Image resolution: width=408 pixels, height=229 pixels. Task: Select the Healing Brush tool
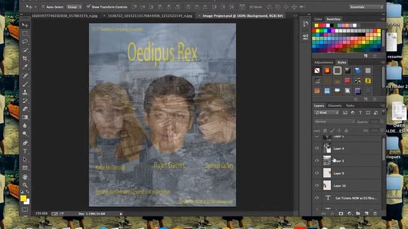[25, 75]
